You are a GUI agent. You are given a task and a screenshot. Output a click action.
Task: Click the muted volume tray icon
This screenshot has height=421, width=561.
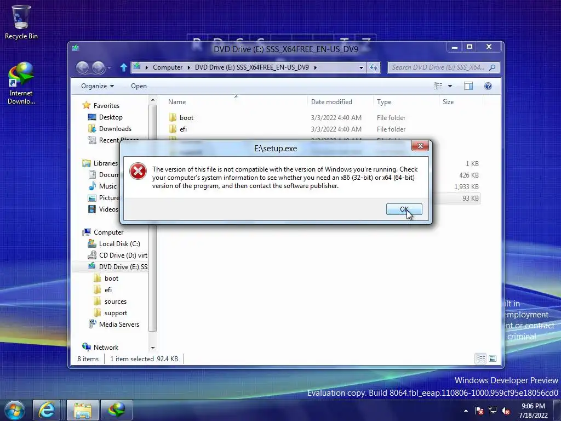(506, 411)
